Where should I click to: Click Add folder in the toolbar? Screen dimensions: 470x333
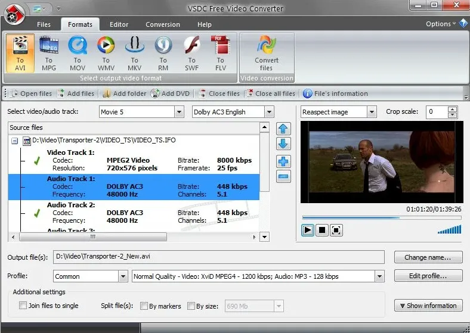pos(124,94)
